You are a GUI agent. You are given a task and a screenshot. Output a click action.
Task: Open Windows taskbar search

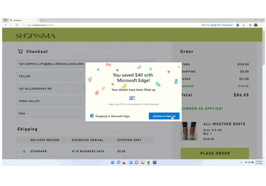pyautogui.click(x=119, y=162)
